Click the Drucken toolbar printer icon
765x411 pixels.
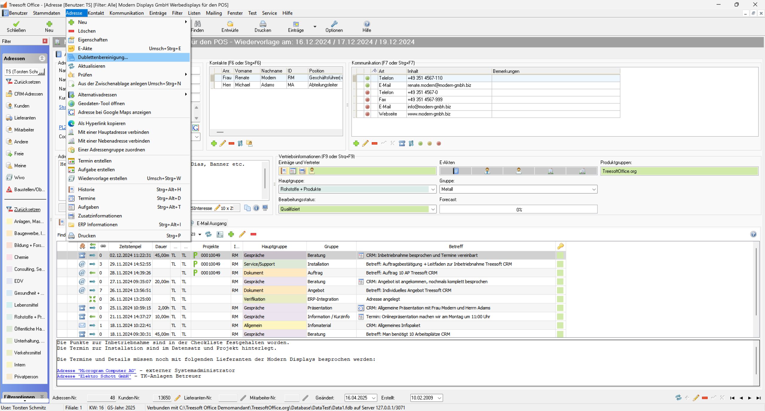[x=263, y=24]
